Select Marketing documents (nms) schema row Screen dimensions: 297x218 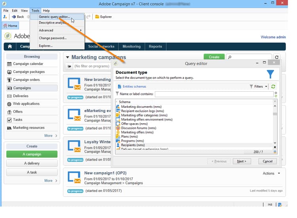pos(194,107)
